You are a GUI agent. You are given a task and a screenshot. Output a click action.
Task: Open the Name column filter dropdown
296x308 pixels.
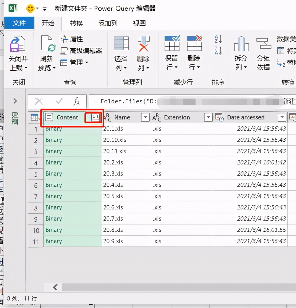click(145, 117)
